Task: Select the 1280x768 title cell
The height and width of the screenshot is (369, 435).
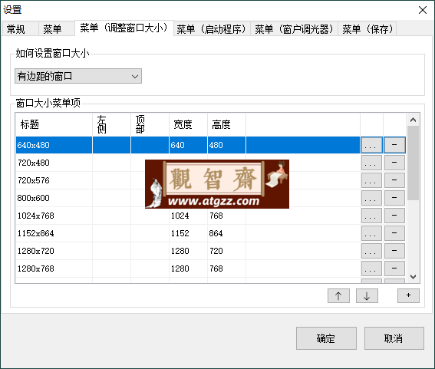Action: pyautogui.click(x=54, y=269)
